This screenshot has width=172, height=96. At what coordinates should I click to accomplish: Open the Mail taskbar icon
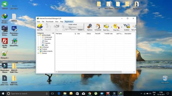84,94
